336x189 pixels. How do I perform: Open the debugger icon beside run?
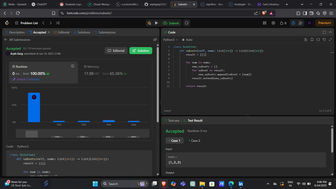click(x=149, y=23)
